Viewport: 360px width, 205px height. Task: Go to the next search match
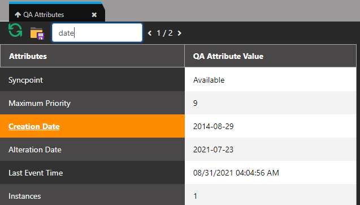[180, 33]
